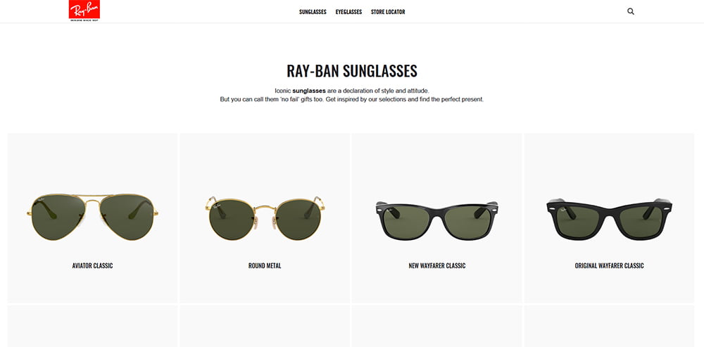Viewport: 704px width, 347px height.
Task: Open the search magnifier icon
Action: coord(630,12)
